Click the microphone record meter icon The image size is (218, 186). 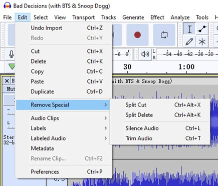point(12,54)
